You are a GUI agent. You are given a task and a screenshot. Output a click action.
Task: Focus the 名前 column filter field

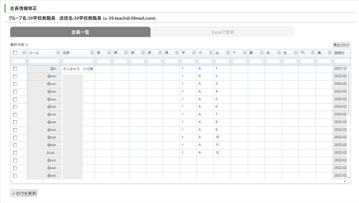click(78, 61)
